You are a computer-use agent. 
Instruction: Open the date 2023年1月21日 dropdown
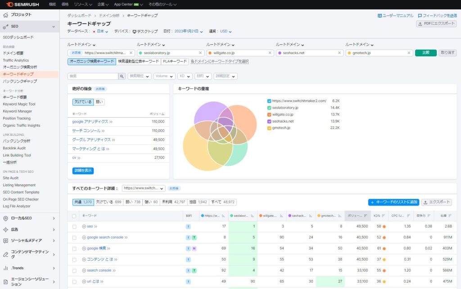pyautogui.click(x=189, y=32)
